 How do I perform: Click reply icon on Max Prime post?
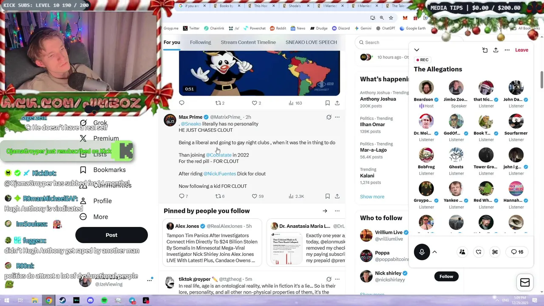(181, 196)
